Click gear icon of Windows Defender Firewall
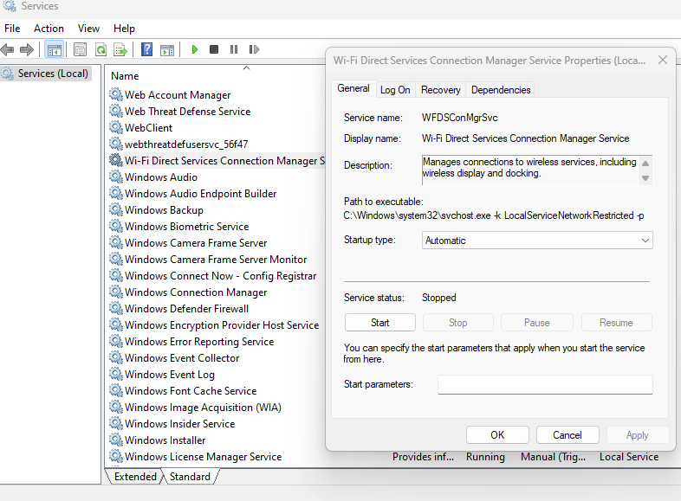 [115, 308]
